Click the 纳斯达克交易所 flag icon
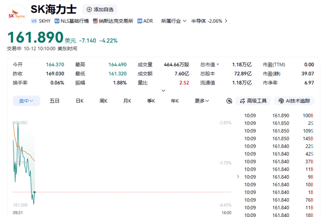 [95, 21]
